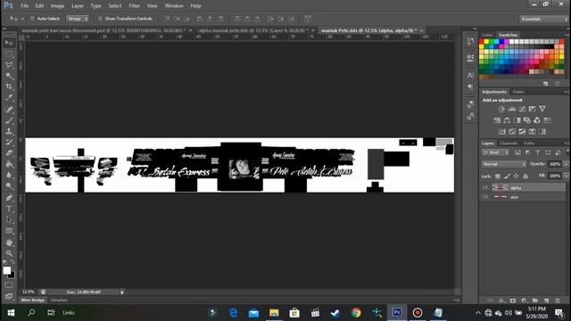This screenshot has height=321, width=571.
Task: Enable Show Transform Controls checkbox
Action: tap(100, 19)
